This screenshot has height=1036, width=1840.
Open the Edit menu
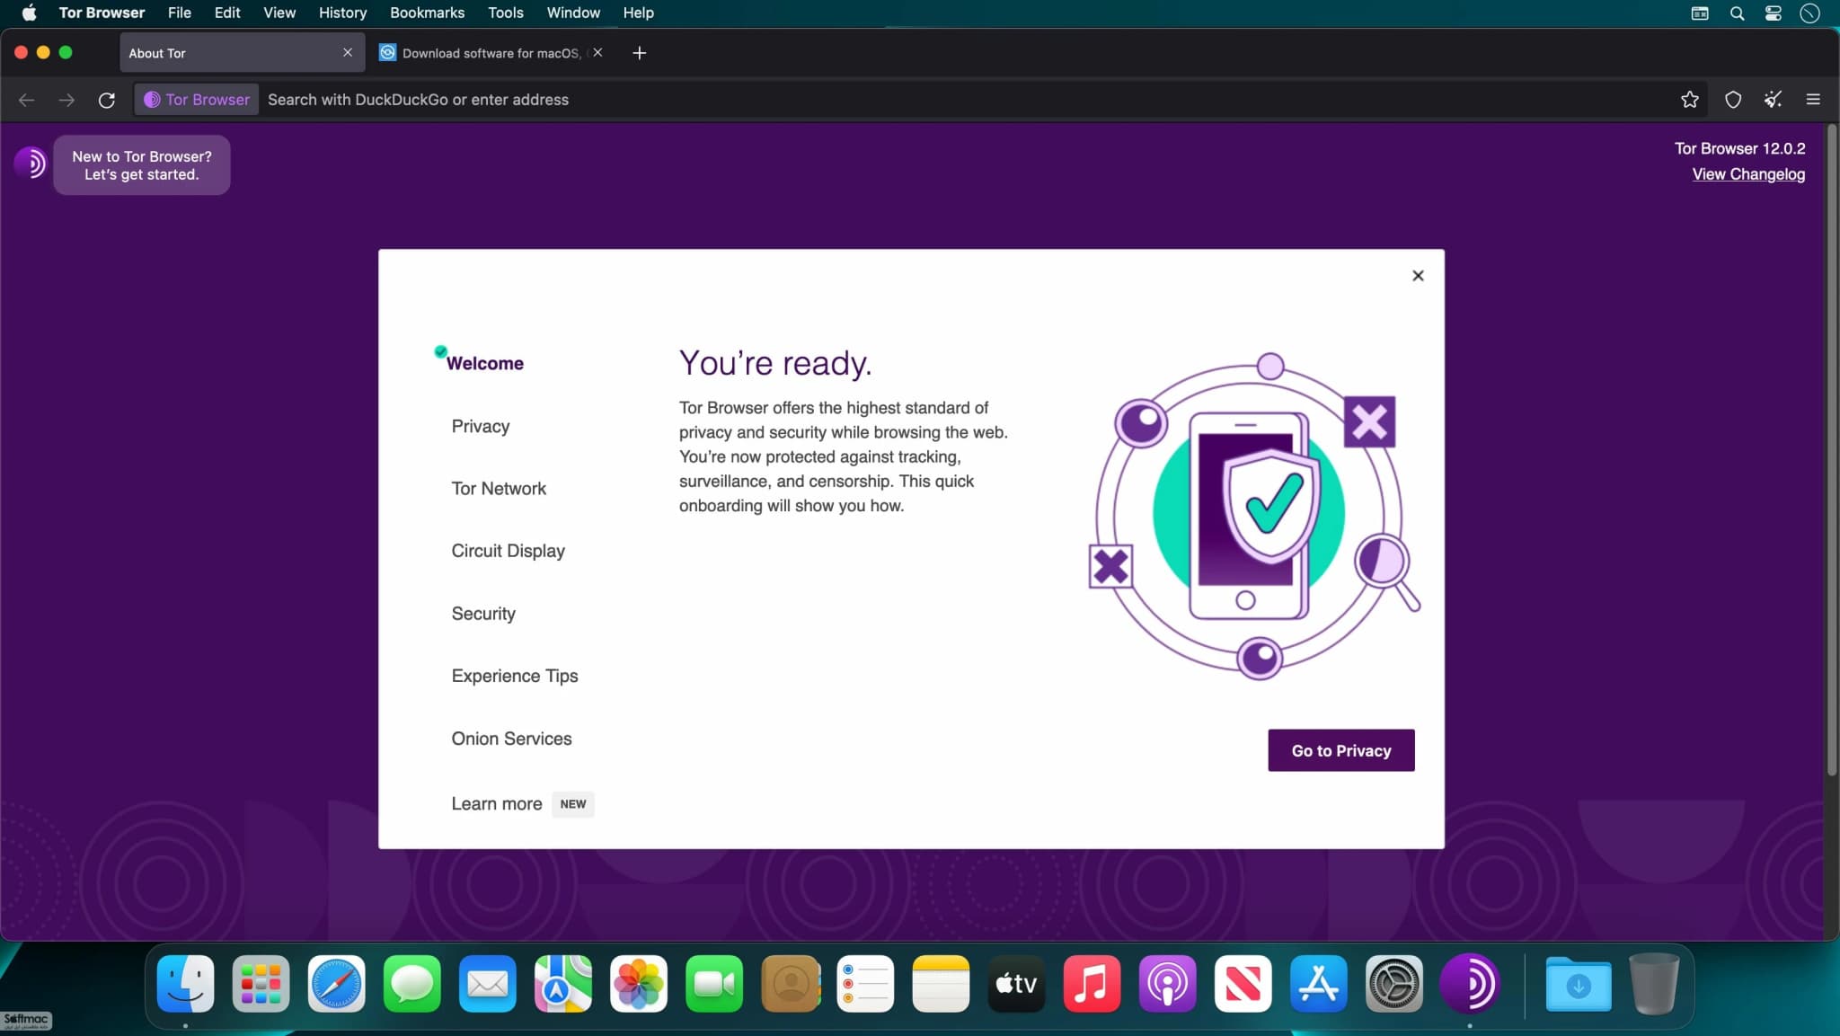tap(227, 13)
